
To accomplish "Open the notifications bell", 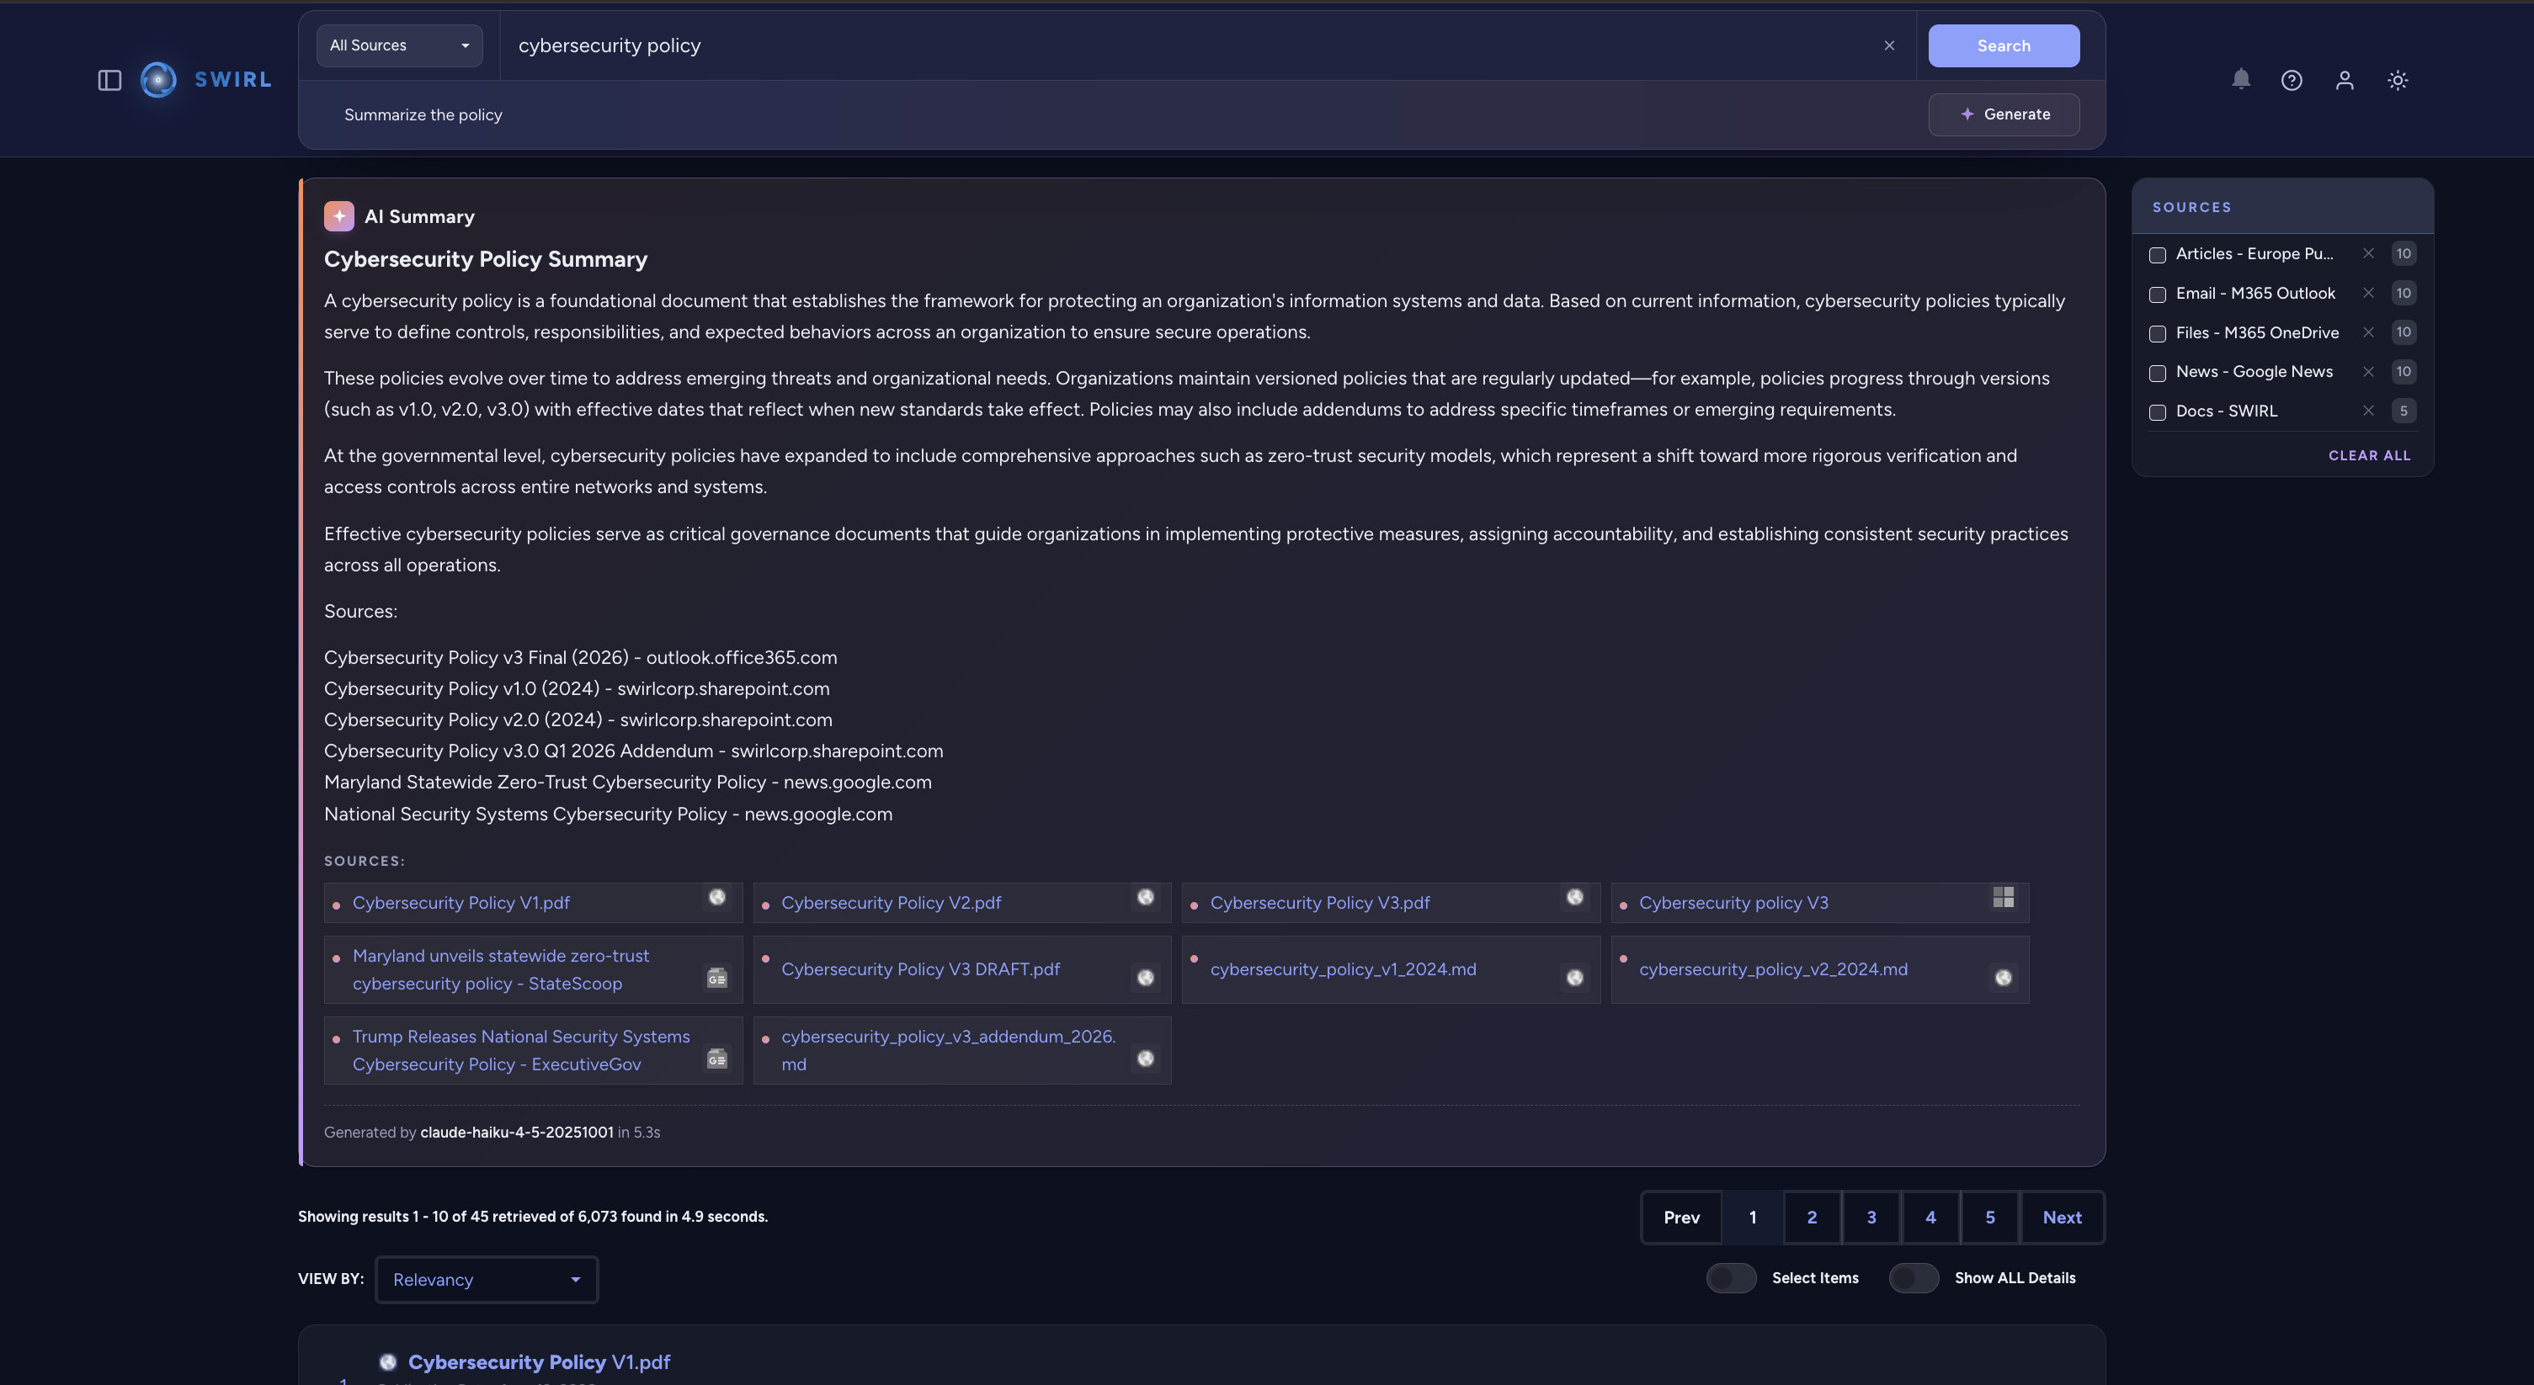I will tap(2241, 80).
